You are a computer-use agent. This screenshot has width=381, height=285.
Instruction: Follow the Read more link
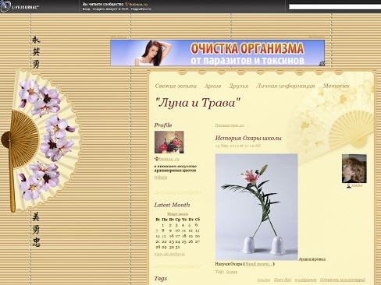258,264
